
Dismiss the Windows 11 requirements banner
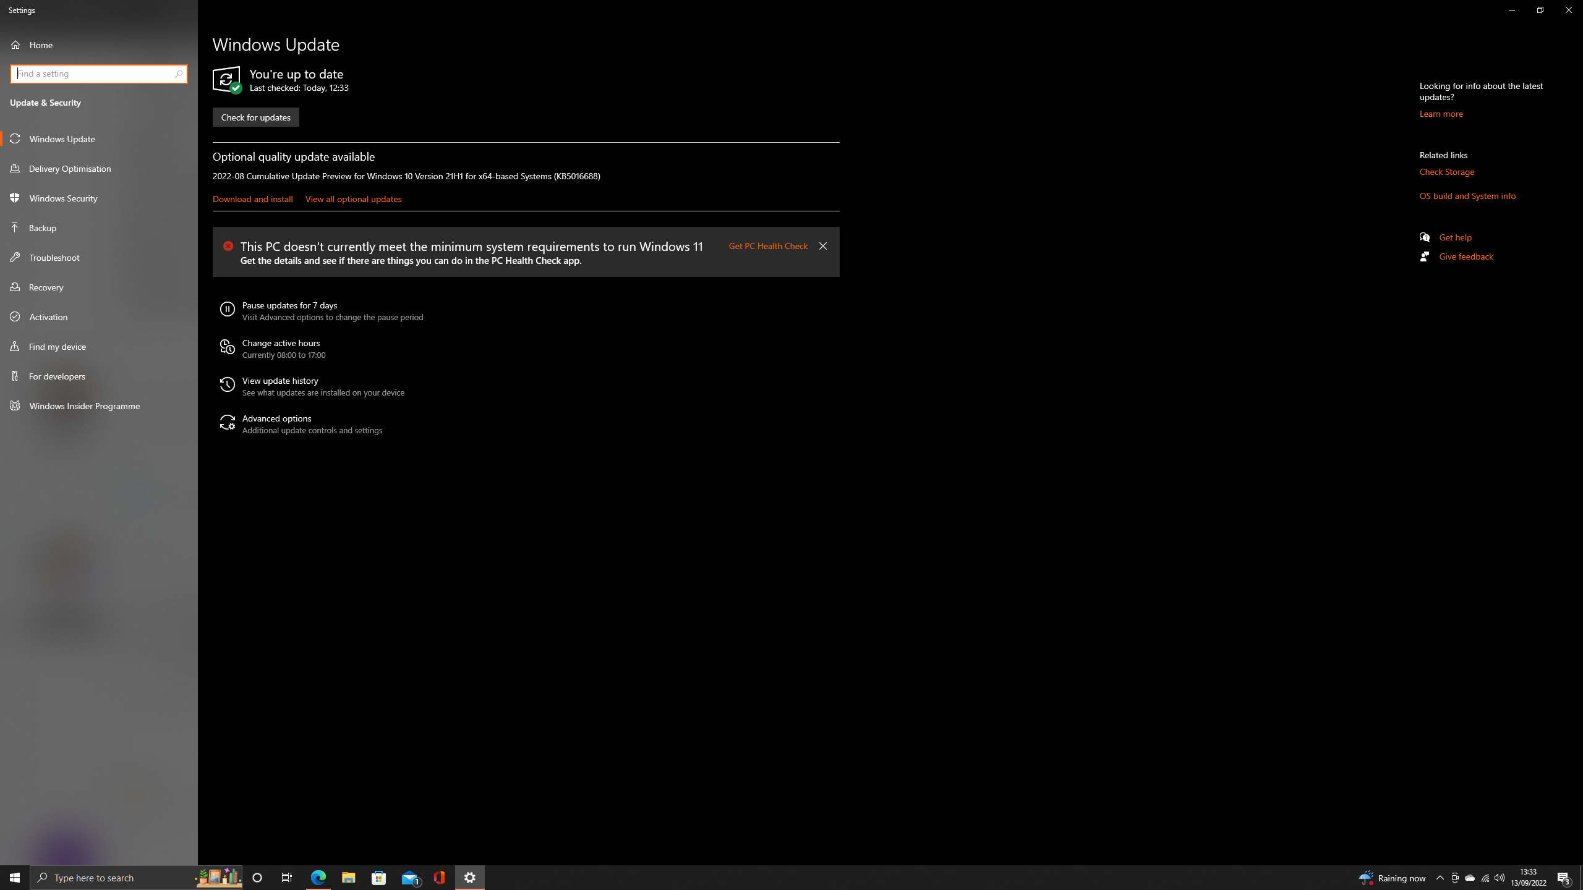[822, 246]
